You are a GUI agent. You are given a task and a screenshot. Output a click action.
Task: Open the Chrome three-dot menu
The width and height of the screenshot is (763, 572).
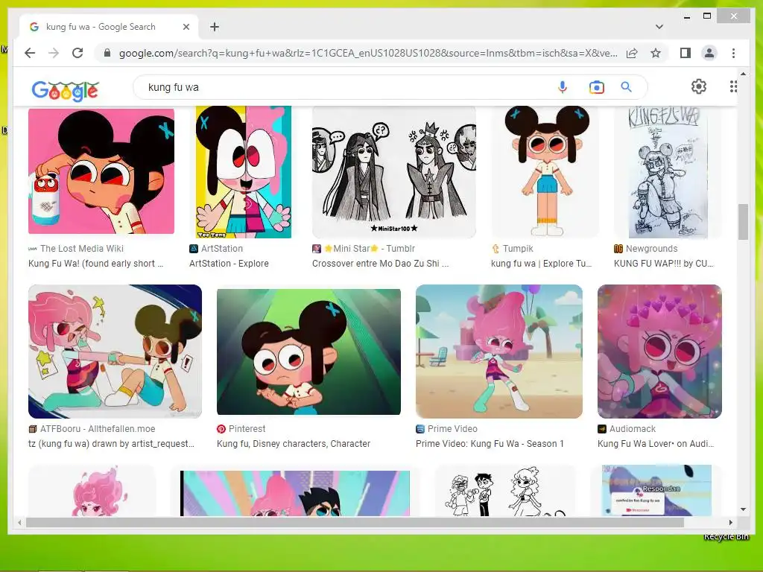coord(733,53)
